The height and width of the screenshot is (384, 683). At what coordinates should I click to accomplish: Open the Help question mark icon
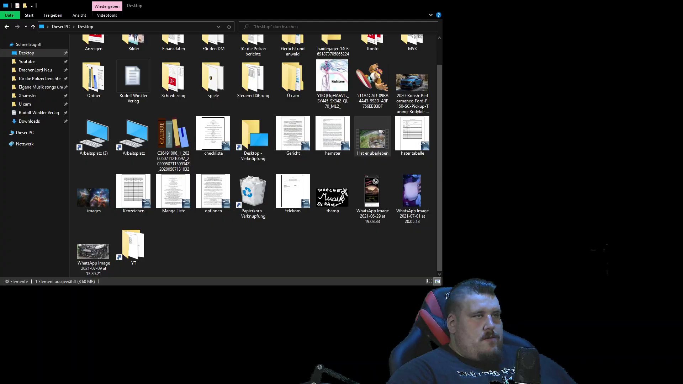point(439,15)
